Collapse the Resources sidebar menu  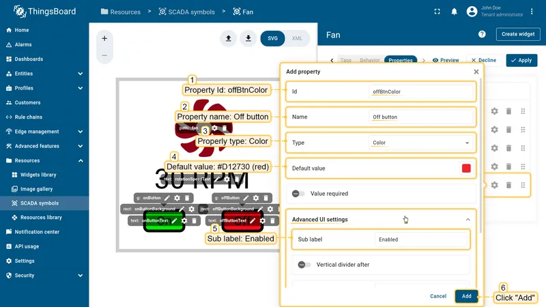(x=81, y=160)
